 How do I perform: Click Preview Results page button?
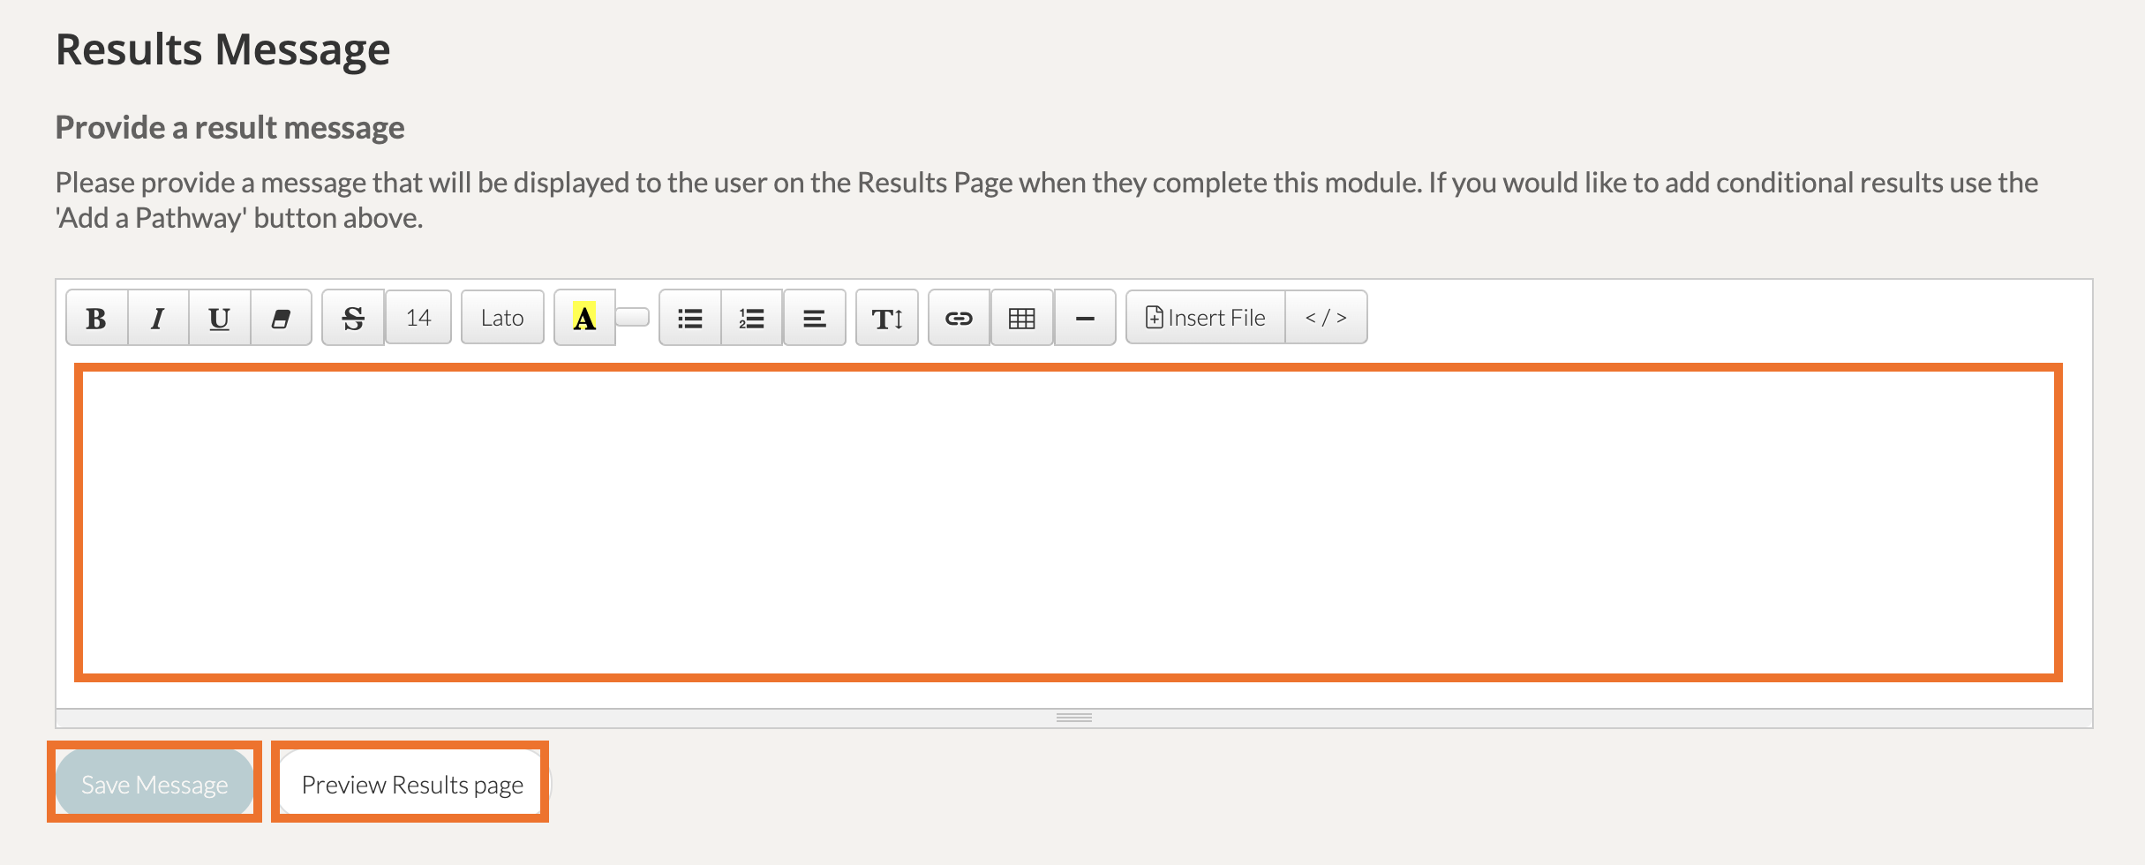tap(412, 784)
